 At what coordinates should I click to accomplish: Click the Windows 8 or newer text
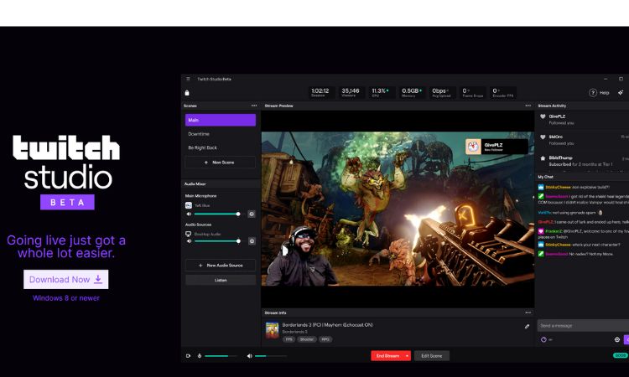pos(66,298)
